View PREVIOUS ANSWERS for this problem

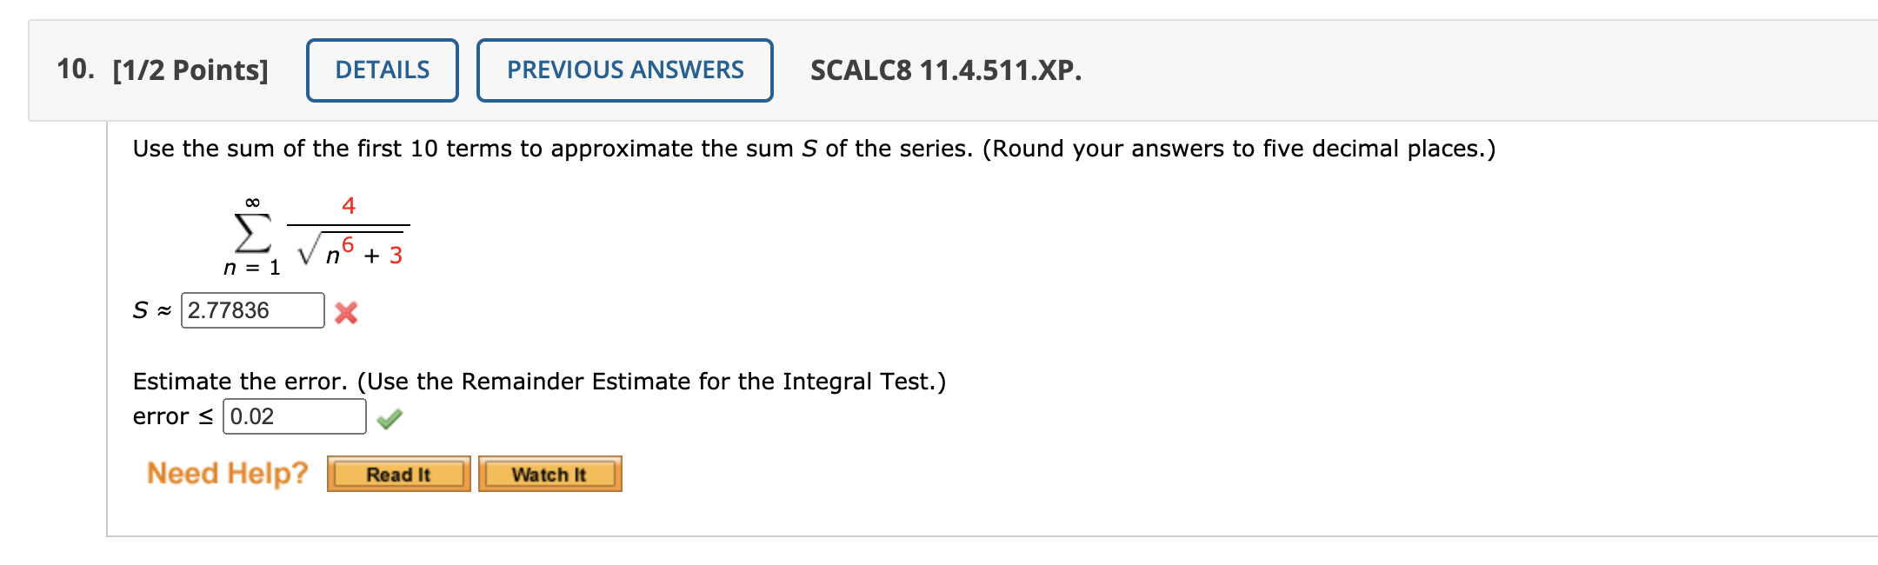click(623, 70)
